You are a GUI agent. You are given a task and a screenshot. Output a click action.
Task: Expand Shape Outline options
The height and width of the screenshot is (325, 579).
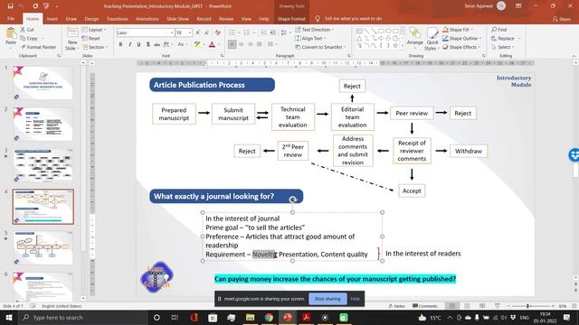click(462, 38)
